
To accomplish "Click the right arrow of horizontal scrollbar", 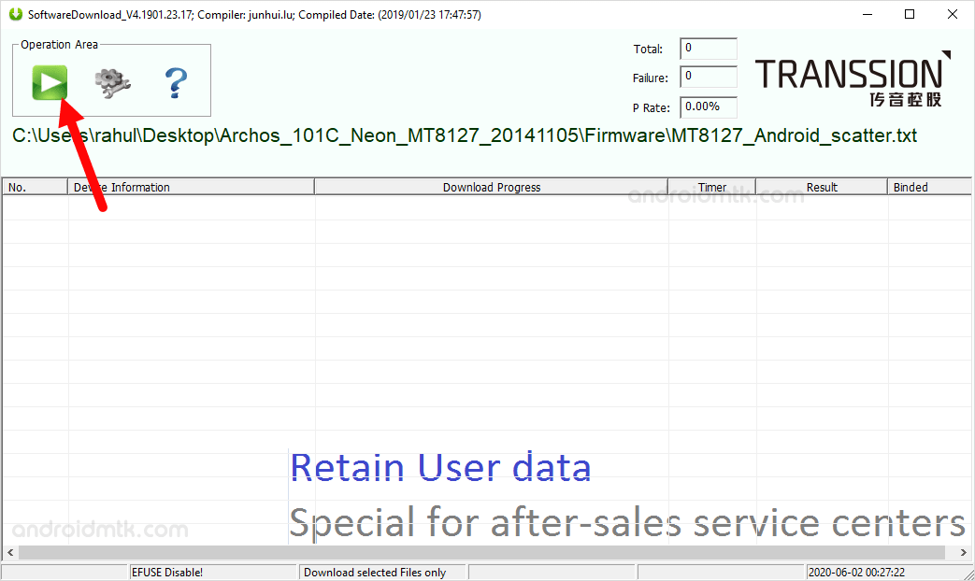I will click(964, 552).
